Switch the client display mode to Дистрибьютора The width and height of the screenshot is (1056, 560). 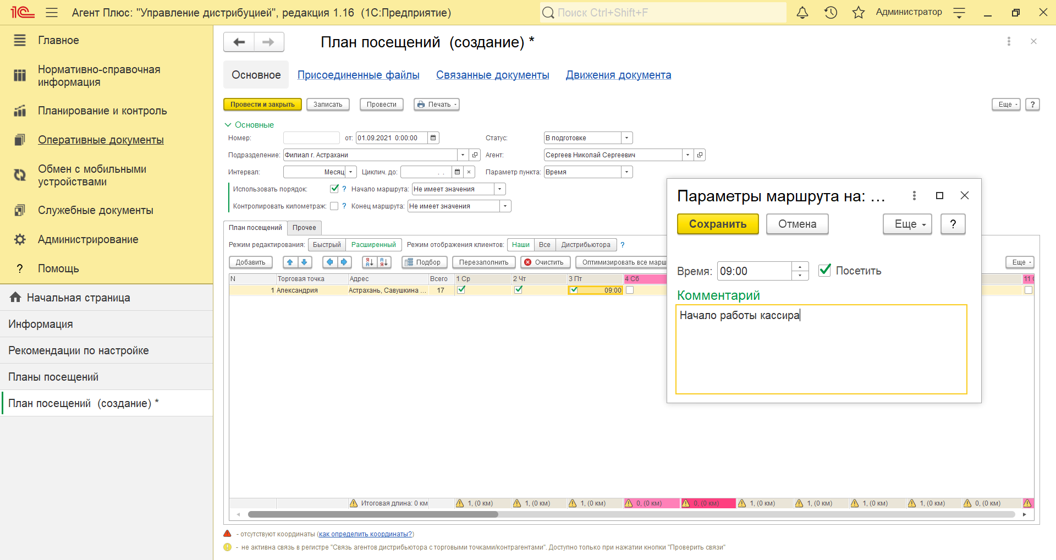pos(586,245)
